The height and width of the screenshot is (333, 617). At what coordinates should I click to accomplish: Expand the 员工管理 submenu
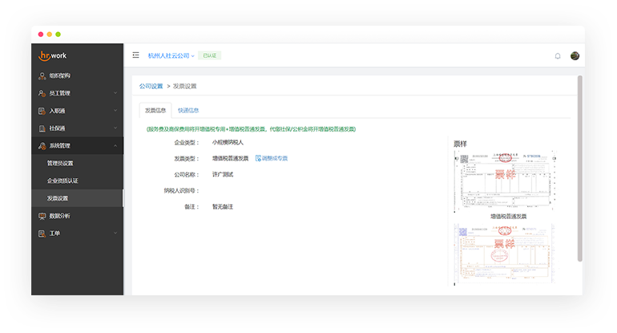click(115, 93)
